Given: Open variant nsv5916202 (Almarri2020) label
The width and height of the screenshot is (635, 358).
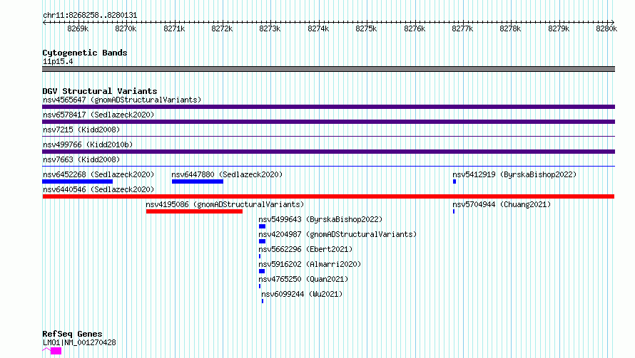Looking at the screenshot, I should (310, 264).
